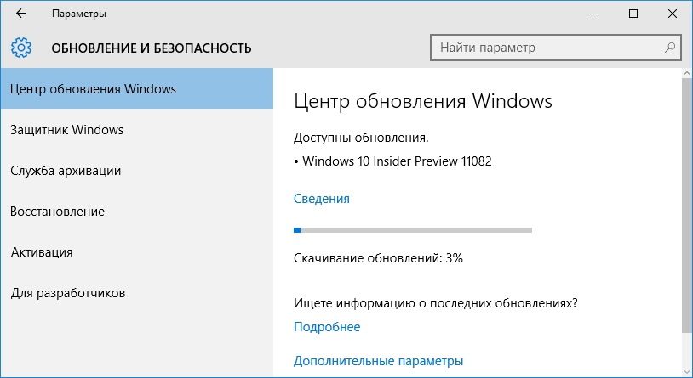Click the settings gear icon
Viewport: 693px width, 378px height.
pyautogui.click(x=21, y=48)
